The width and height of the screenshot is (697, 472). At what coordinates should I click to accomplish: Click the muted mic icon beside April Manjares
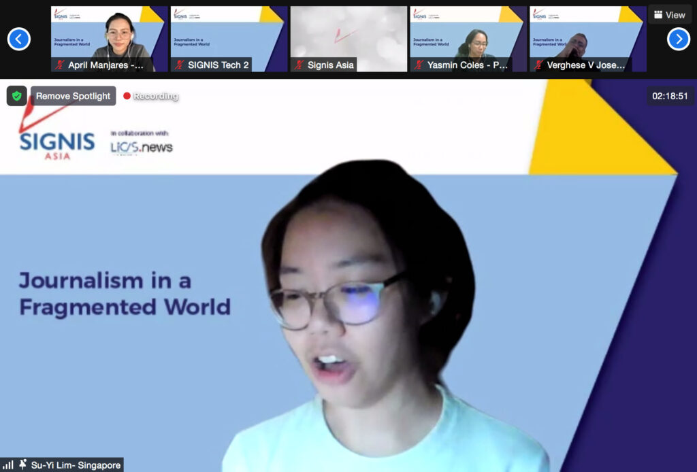click(60, 65)
